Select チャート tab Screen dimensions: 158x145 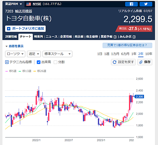click(x=26, y=37)
